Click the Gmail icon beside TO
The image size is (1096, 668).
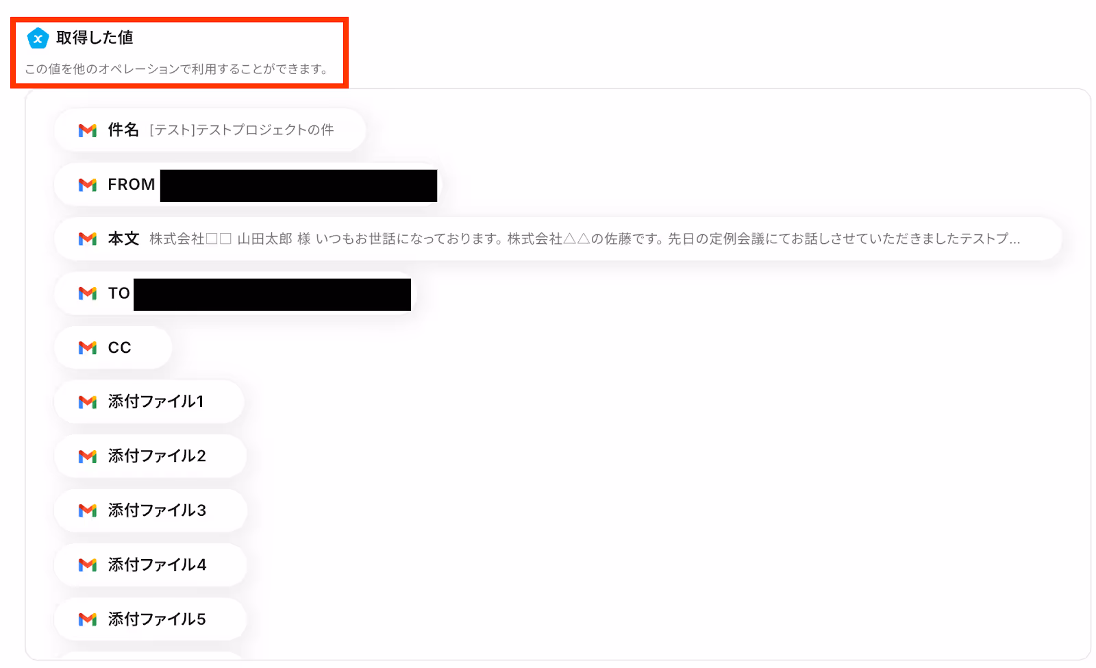click(88, 293)
